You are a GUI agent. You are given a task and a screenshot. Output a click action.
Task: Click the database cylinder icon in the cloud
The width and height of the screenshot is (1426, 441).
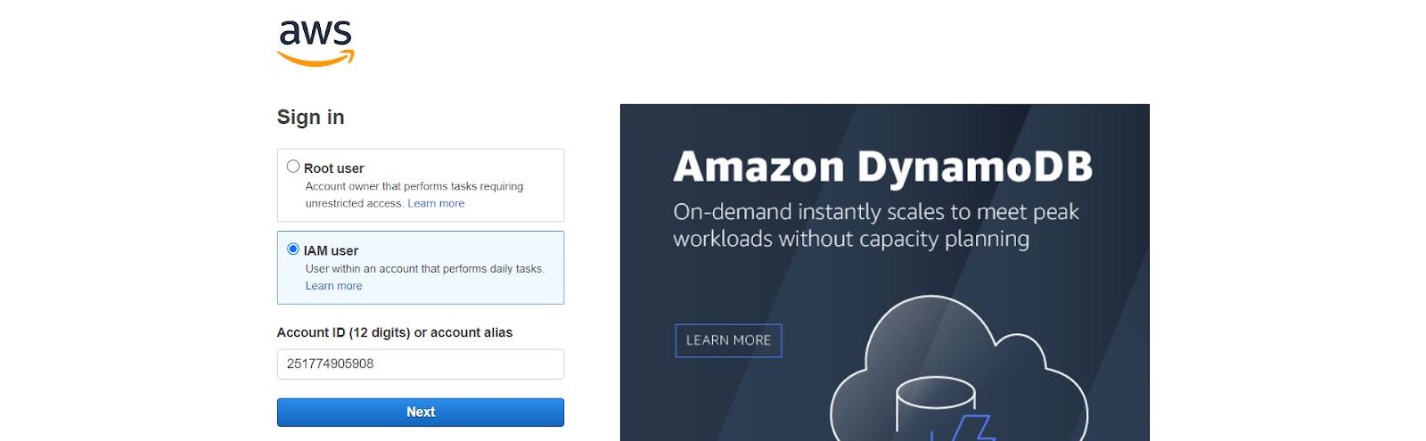(x=936, y=408)
